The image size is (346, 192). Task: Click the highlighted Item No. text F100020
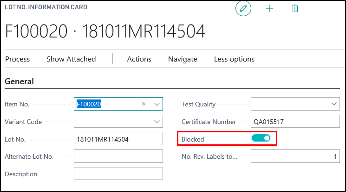(x=89, y=104)
